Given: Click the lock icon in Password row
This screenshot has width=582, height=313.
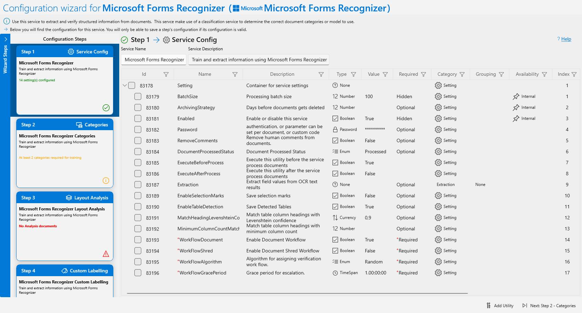Looking at the screenshot, I should coord(335,129).
